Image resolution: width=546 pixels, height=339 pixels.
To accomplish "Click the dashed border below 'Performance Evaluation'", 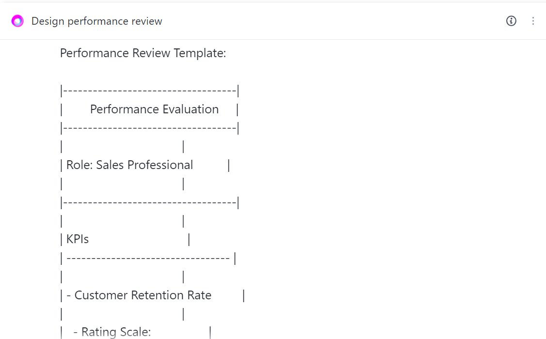I will click(x=149, y=128).
